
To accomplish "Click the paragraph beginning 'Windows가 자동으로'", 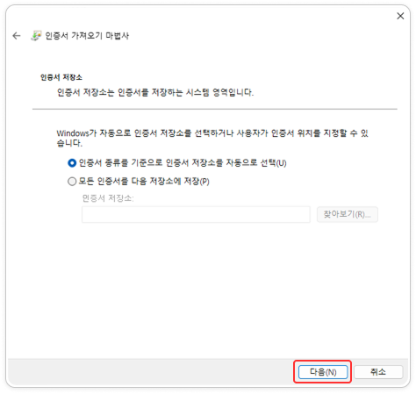I will [x=212, y=138].
